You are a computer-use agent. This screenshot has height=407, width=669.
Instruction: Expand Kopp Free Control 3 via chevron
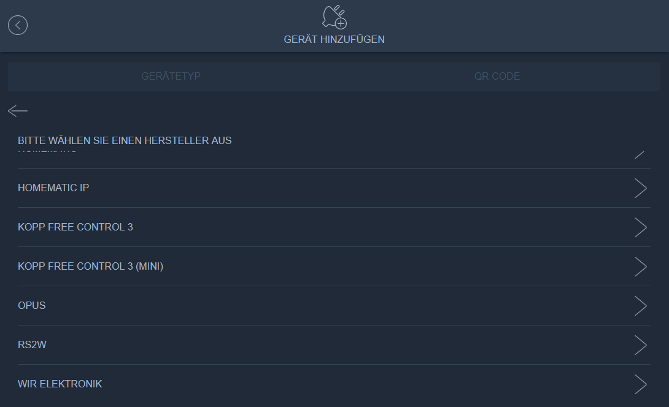[640, 227]
